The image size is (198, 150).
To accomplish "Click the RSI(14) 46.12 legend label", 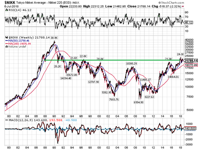I will (20, 10).
